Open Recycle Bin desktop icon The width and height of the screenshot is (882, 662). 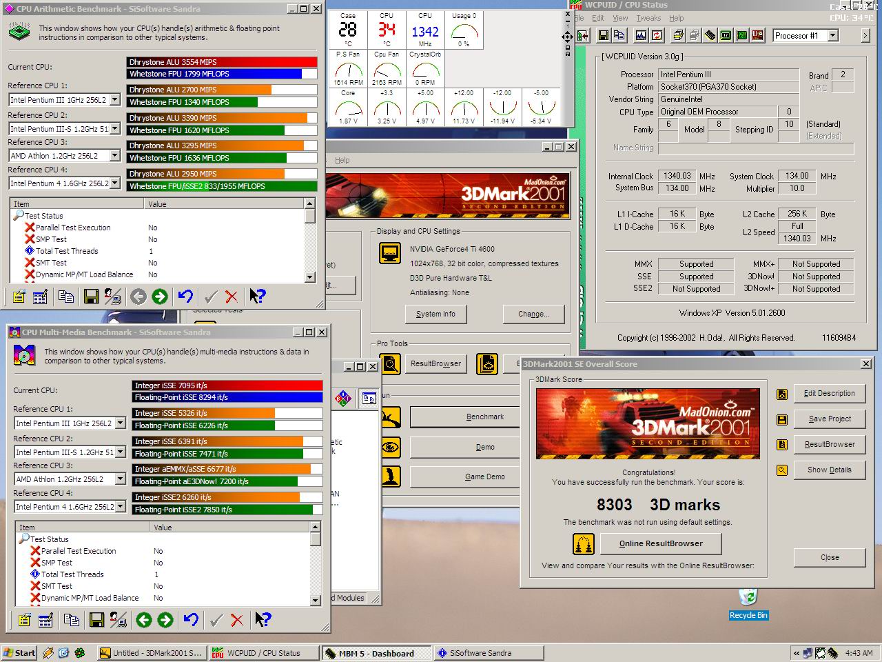pyautogui.click(x=748, y=603)
